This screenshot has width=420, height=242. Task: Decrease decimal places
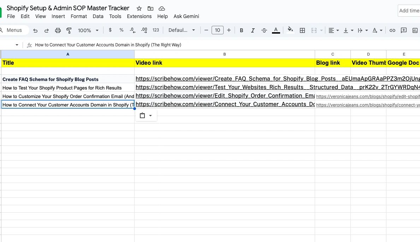[x=132, y=30]
